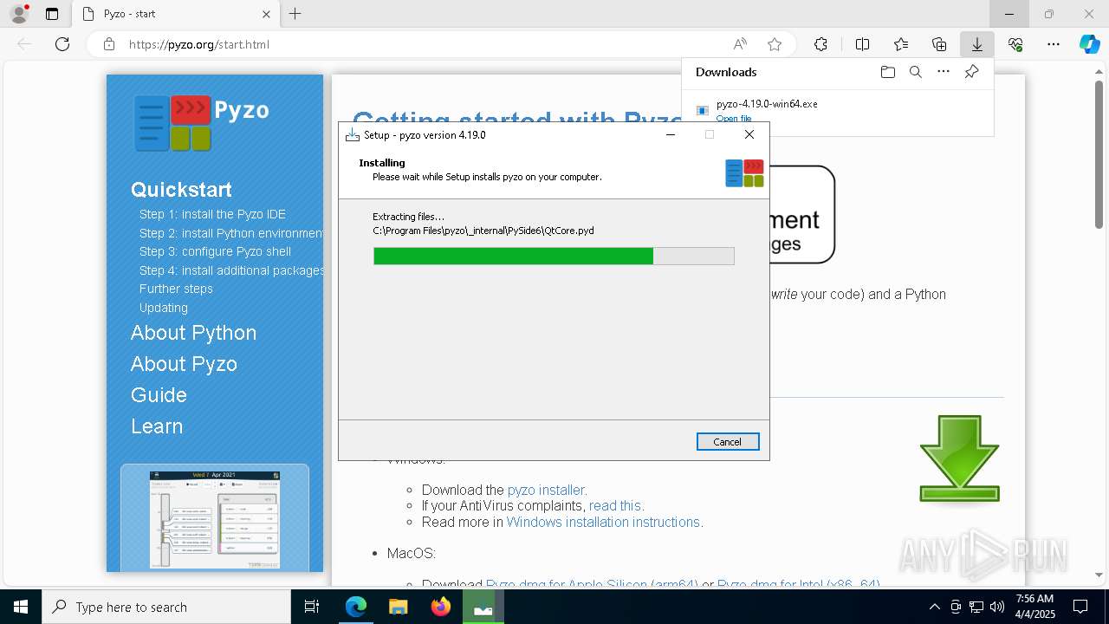
Task: Search downloads with magnifier icon
Action: [x=915, y=72]
